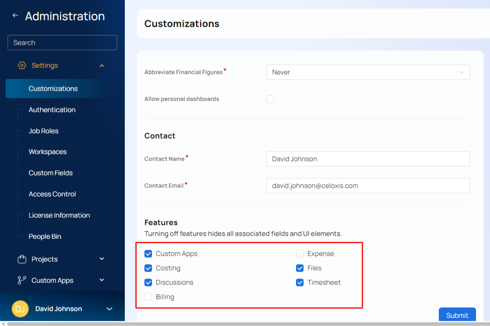Collapse the Settings section chevron
The image size is (490, 326).
[102, 66]
